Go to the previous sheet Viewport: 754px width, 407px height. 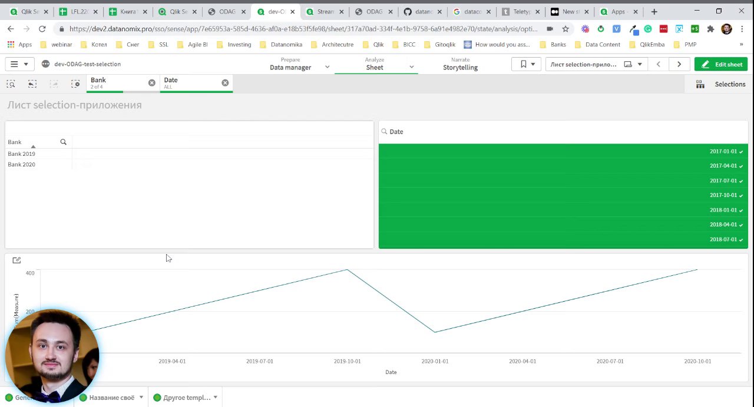pyautogui.click(x=658, y=64)
